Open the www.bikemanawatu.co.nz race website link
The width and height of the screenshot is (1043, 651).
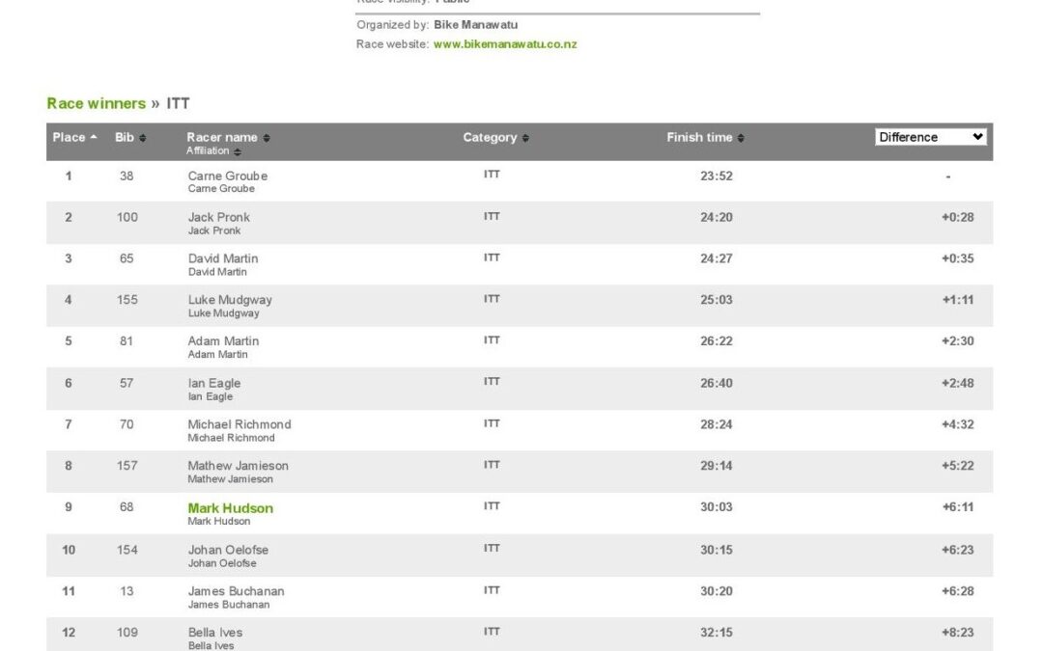click(x=506, y=43)
